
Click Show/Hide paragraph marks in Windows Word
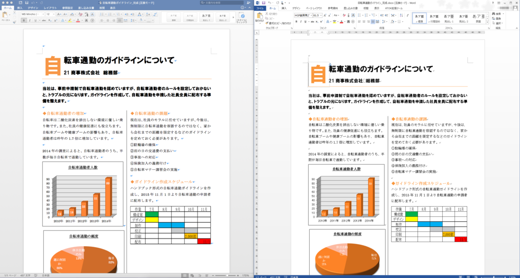[x=408, y=15]
